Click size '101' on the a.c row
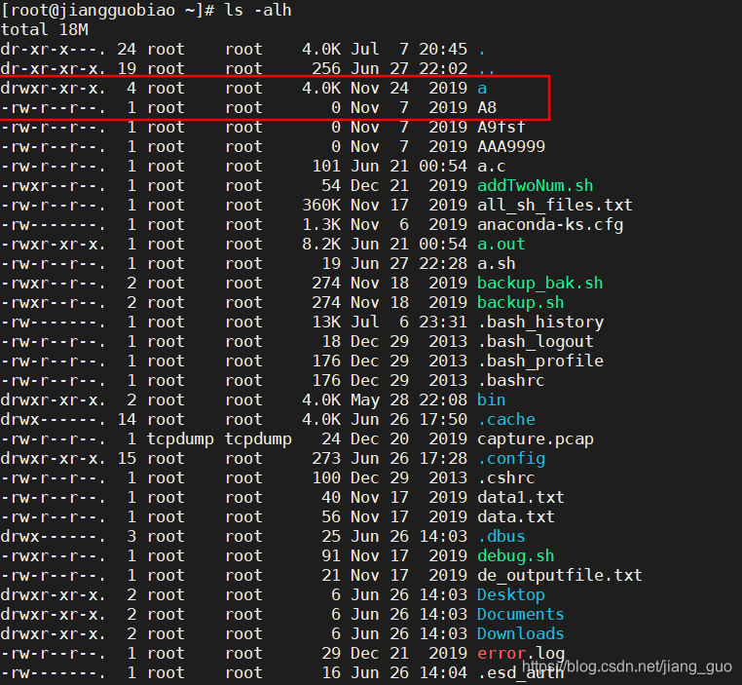 (326, 167)
